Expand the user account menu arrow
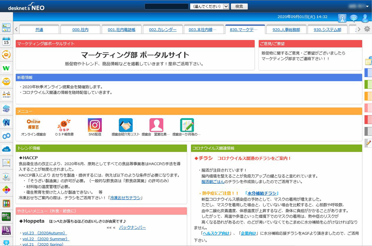 pyautogui.click(x=367, y=6)
